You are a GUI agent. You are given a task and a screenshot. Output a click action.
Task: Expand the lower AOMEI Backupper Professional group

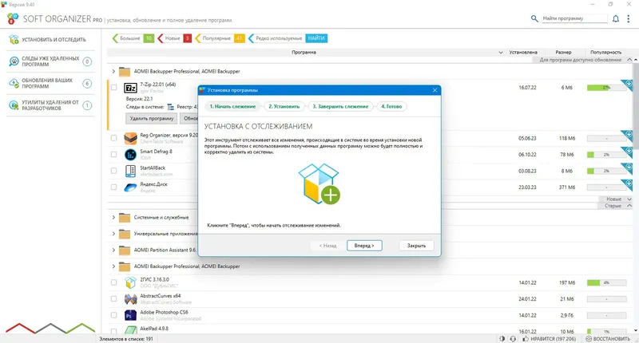point(113,266)
